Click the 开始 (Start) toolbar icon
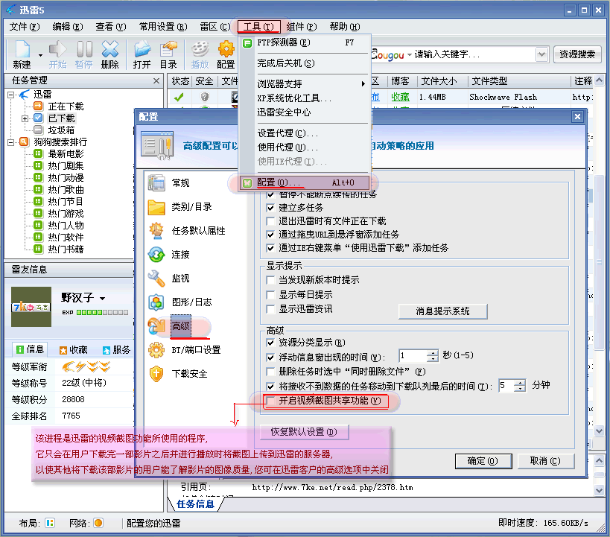This screenshot has height=537, width=610. coord(57,54)
